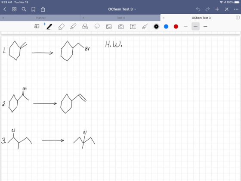The height and width of the screenshot is (181, 241).
Task: Choose the blue pen color
Action: click(166, 27)
